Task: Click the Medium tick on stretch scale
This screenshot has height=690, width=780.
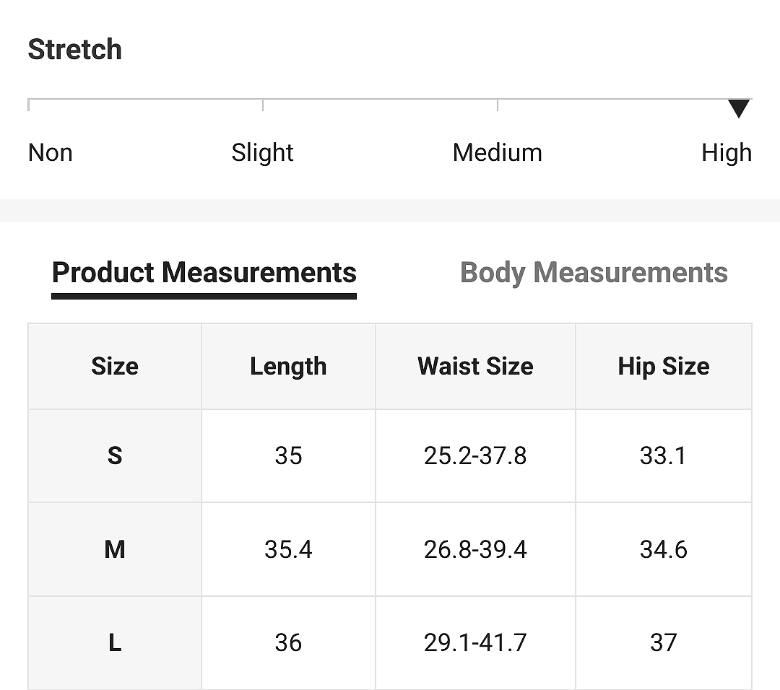Action: coord(498,105)
